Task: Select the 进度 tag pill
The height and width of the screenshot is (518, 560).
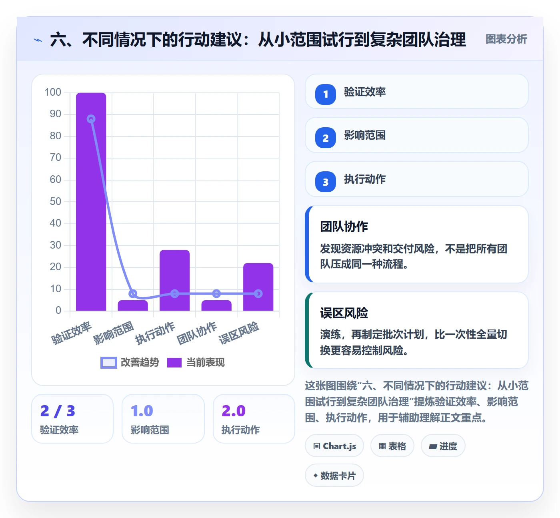Action: (443, 446)
